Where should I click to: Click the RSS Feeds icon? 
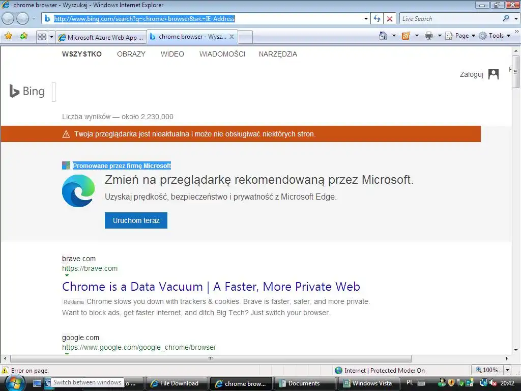406,36
